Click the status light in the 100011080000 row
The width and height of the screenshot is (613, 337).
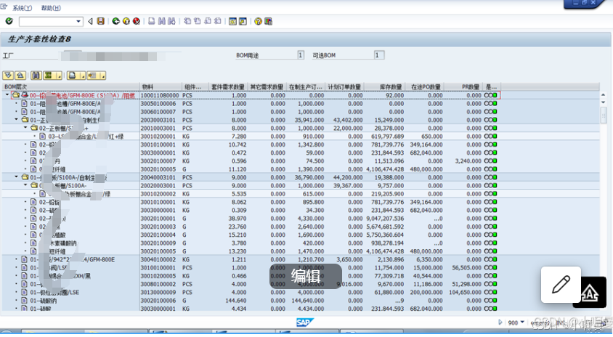click(491, 95)
